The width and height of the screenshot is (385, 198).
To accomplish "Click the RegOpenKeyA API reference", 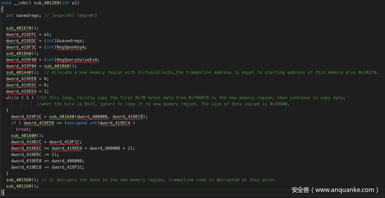I will tap(71, 47).
